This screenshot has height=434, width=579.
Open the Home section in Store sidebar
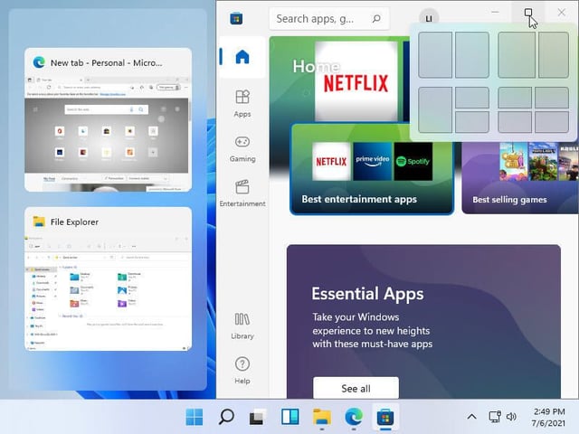tap(242, 57)
